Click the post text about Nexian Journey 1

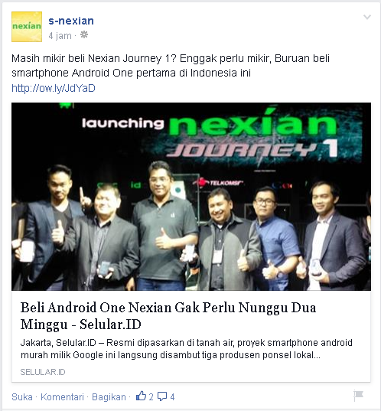click(x=171, y=66)
